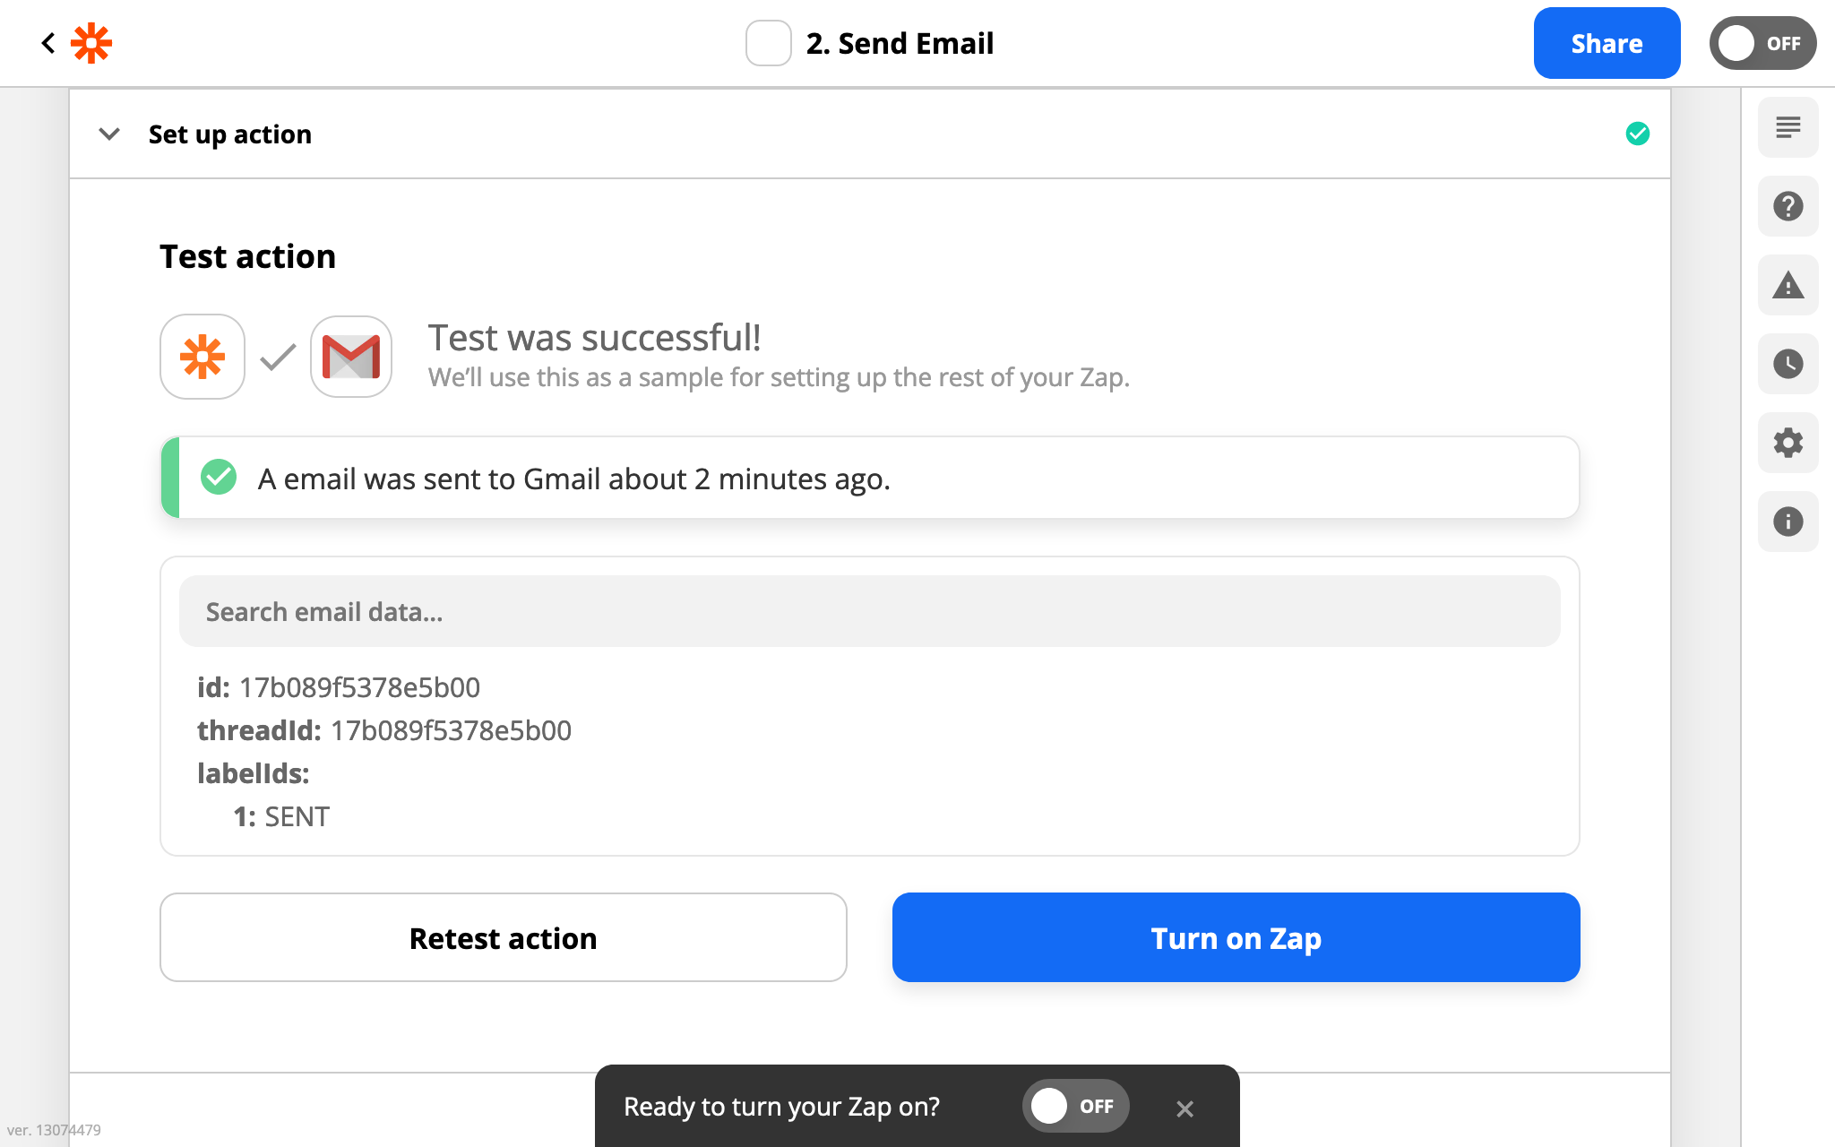The width and height of the screenshot is (1835, 1147).
Task: Select the Send Email step label
Action: pyautogui.click(x=900, y=42)
